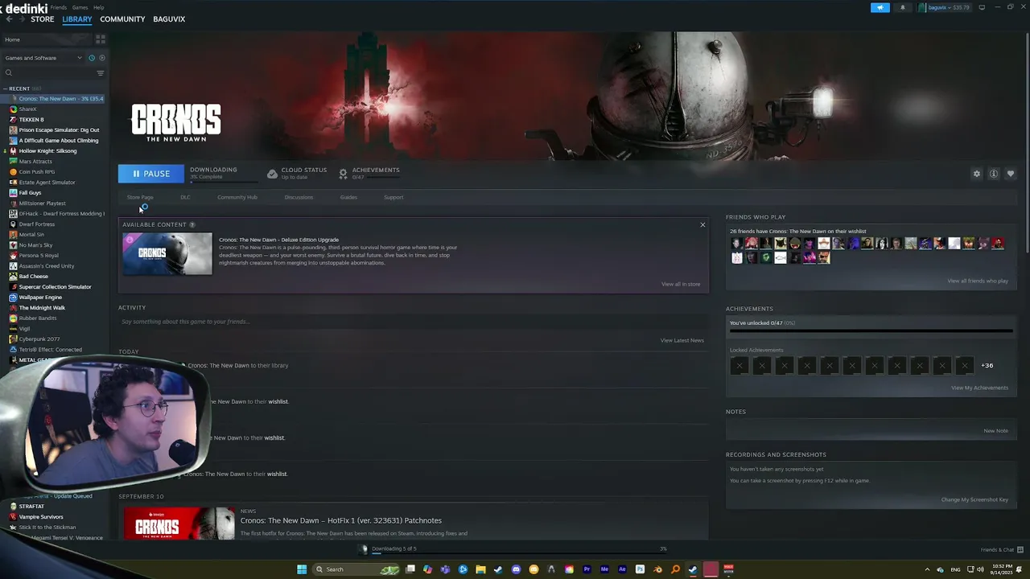Image resolution: width=1030 pixels, height=579 pixels.
Task: Open the Support link
Action: [393, 197]
